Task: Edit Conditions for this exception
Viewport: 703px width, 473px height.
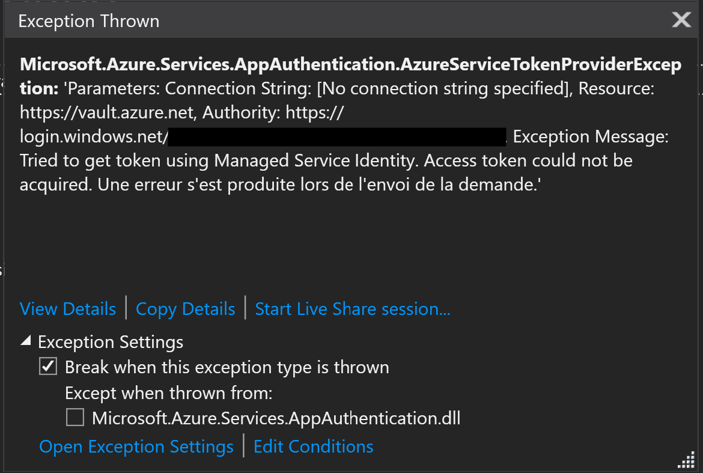Action: [x=313, y=447]
